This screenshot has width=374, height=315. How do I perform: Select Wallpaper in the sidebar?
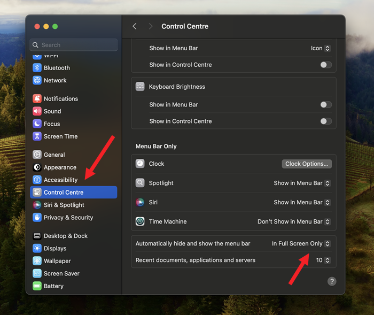click(x=74, y=261)
